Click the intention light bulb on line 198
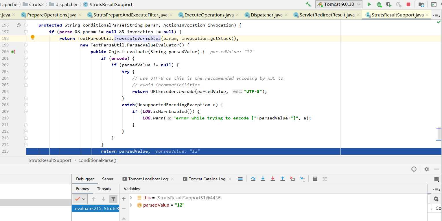Image resolution: width=442 pixels, height=221 pixels. pos(33,38)
